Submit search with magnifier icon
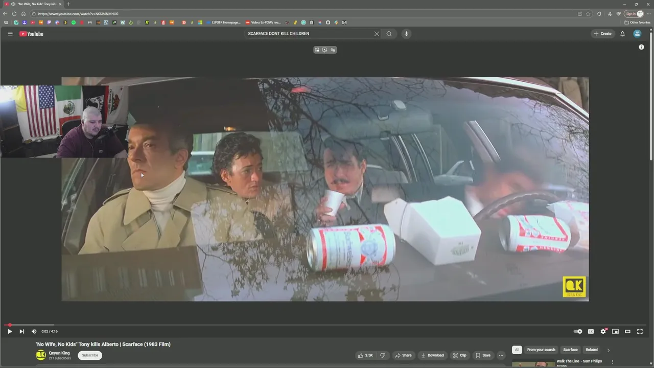The image size is (654, 368). click(x=389, y=34)
